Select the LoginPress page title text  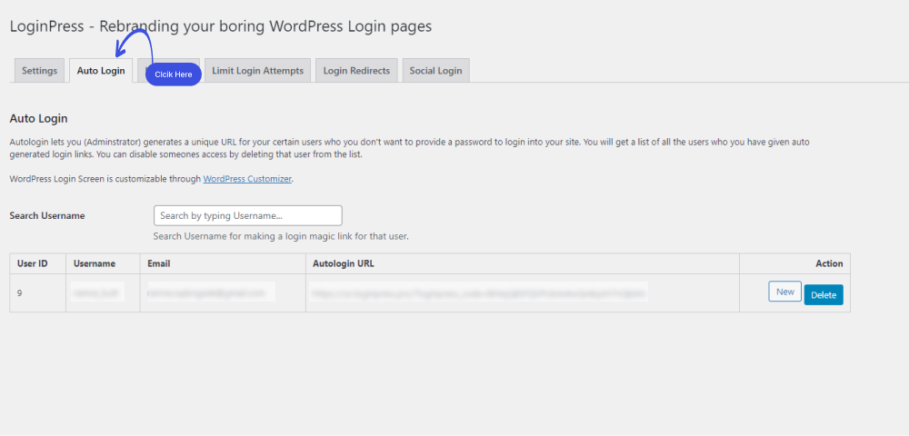tap(221, 26)
